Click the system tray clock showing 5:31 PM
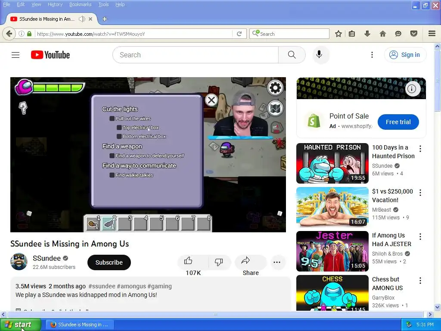 point(425,325)
